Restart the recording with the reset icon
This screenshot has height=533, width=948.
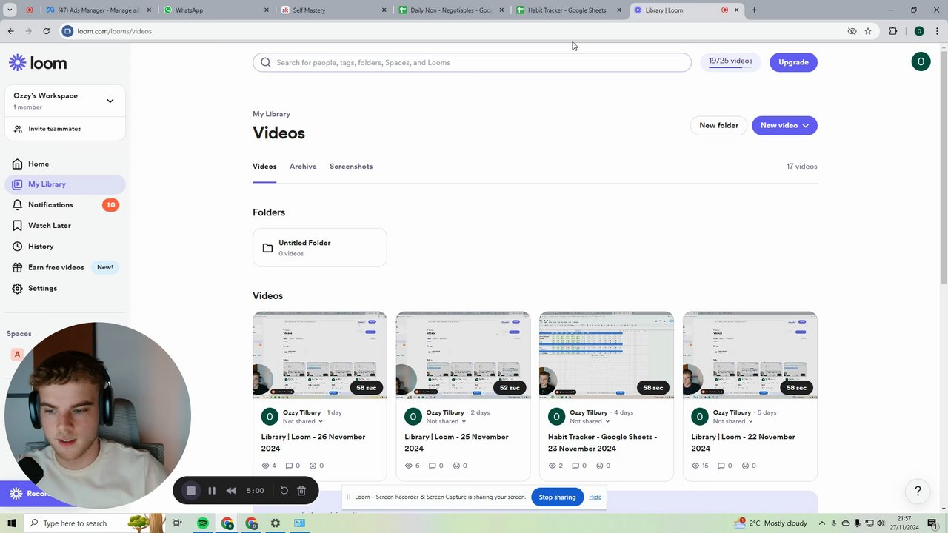tap(284, 490)
